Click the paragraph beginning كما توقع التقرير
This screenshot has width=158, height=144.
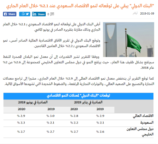pyautogui.click(x=78, y=81)
